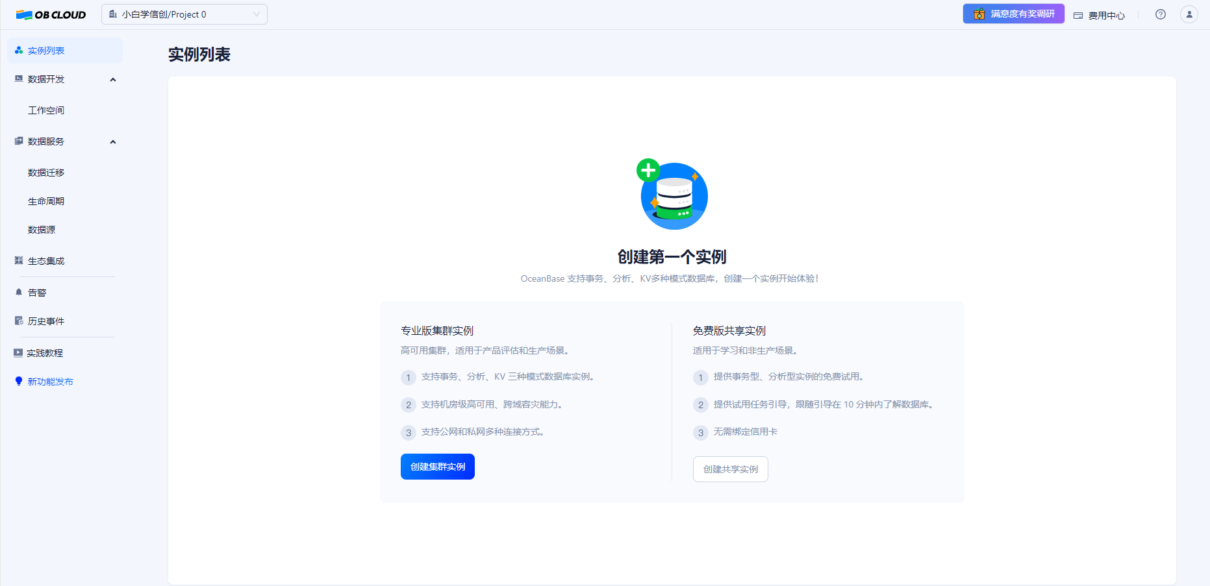Open 新功能发布 new feature releases
The width and height of the screenshot is (1210, 586).
point(50,382)
